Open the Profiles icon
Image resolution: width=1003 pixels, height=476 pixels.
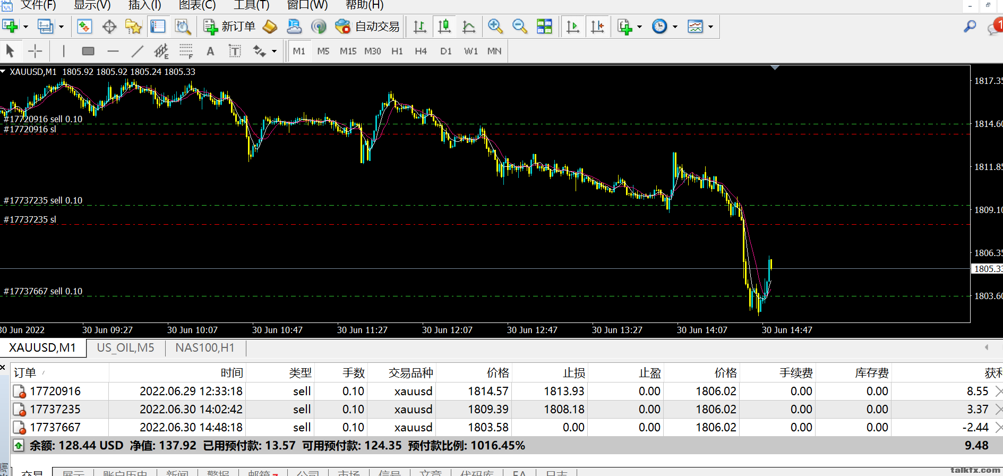[46, 27]
